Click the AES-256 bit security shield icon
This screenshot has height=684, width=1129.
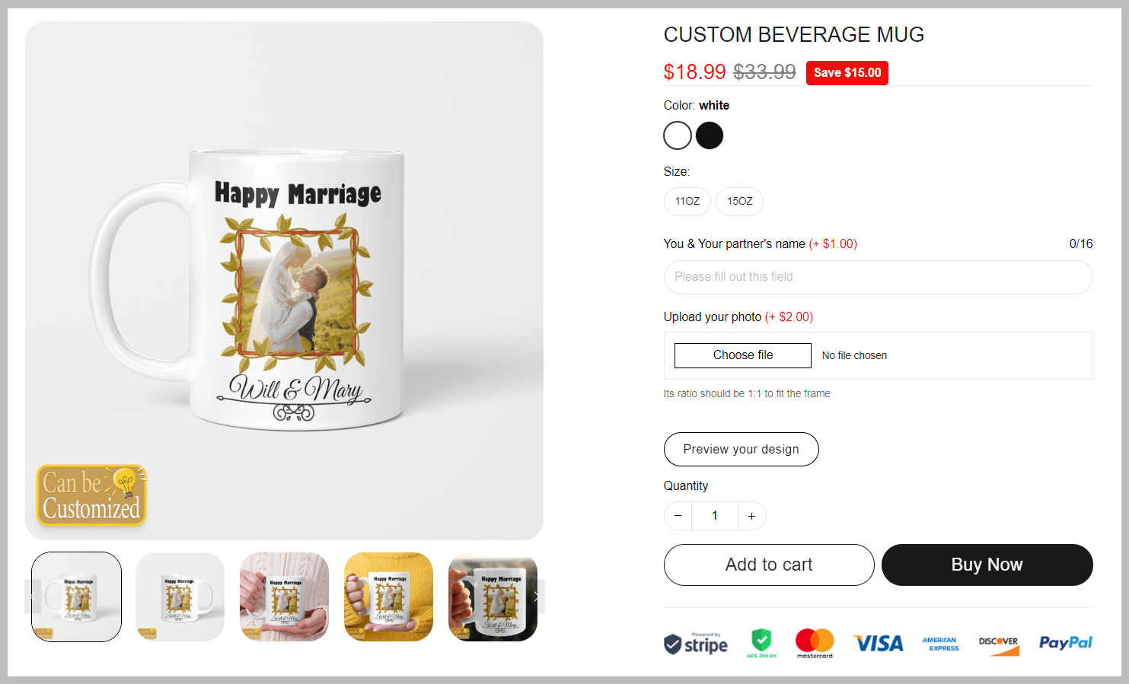coord(761,643)
